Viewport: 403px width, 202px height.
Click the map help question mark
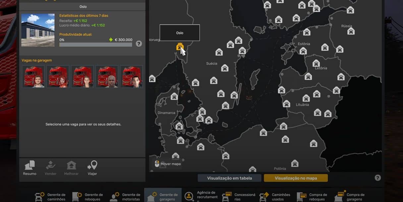(x=377, y=178)
